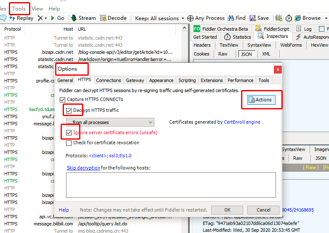Click the Save toolbar icon
This screenshot has width=329, height=233.
click(x=252, y=18)
